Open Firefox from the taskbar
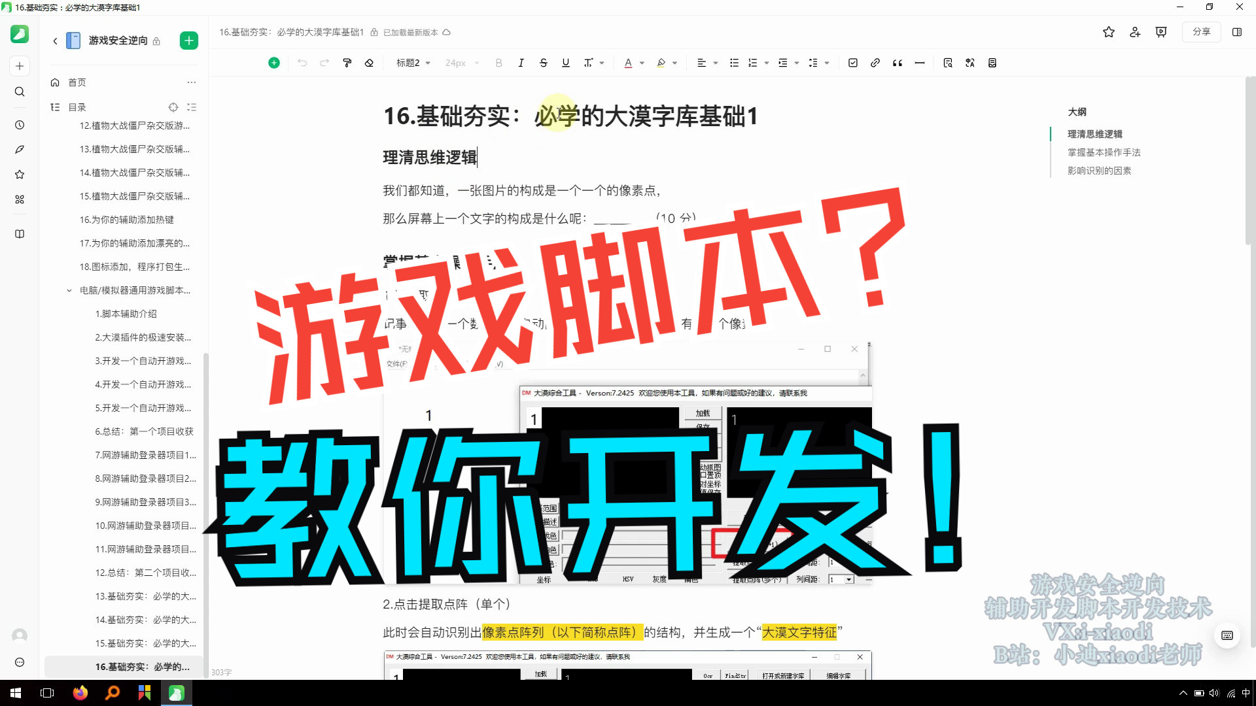Image resolution: width=1256 pixels, height=706 pixels. point(80,693)
